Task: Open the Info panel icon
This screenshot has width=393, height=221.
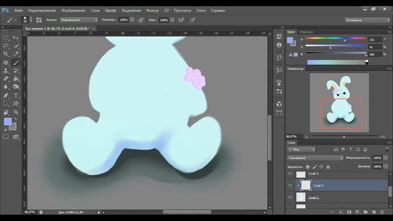Action: point(279,45)
